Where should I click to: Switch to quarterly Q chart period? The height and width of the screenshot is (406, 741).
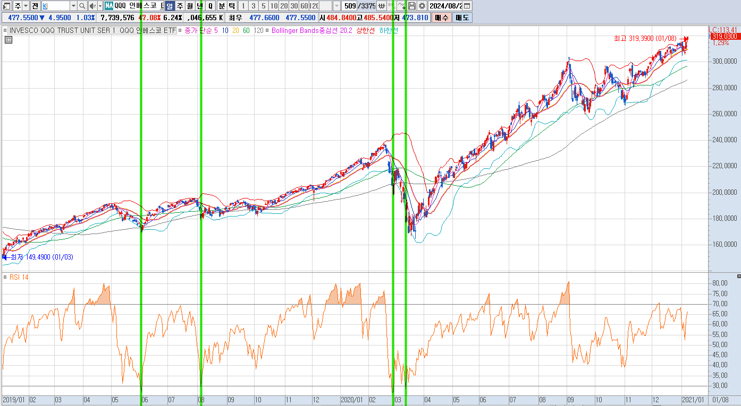pos(210,6)
